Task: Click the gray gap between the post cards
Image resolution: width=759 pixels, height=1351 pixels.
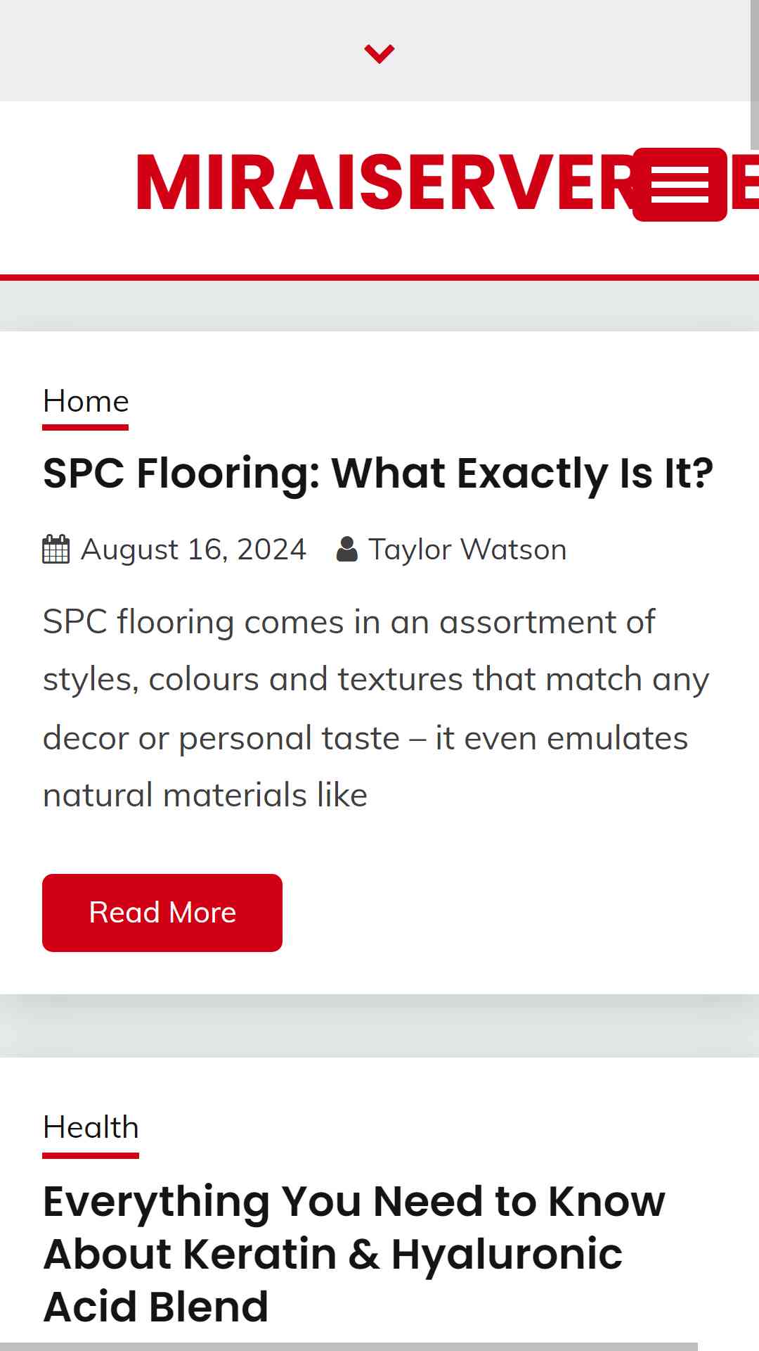Action: pyautogui.click(x=379, y=1026)
